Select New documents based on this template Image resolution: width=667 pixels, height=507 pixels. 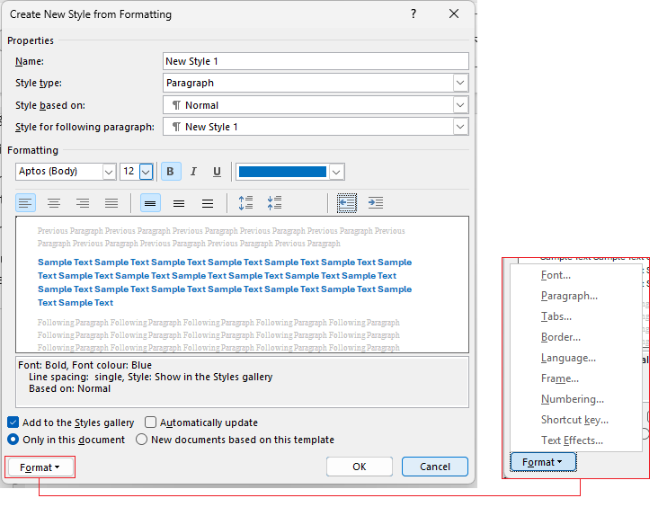(142, 440)
